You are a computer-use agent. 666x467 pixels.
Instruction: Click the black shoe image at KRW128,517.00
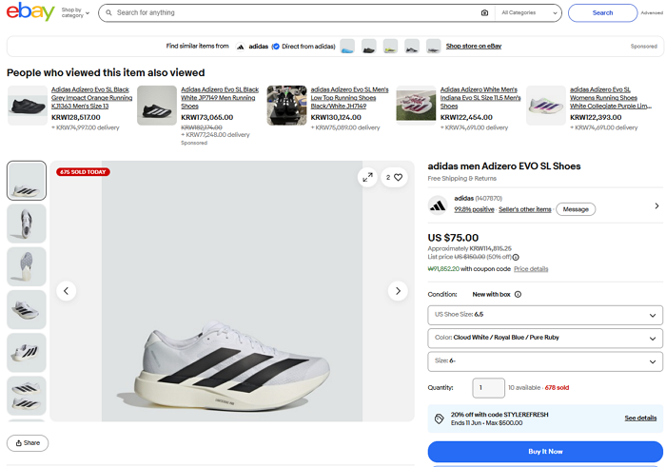28,106
